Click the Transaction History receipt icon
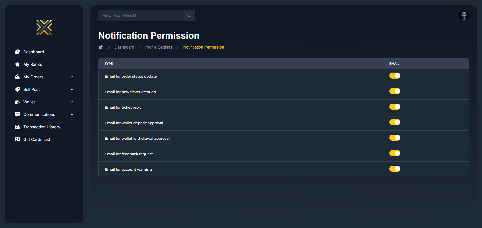The height and width of the screenshot is (228, 482). (x=17, y=127)
